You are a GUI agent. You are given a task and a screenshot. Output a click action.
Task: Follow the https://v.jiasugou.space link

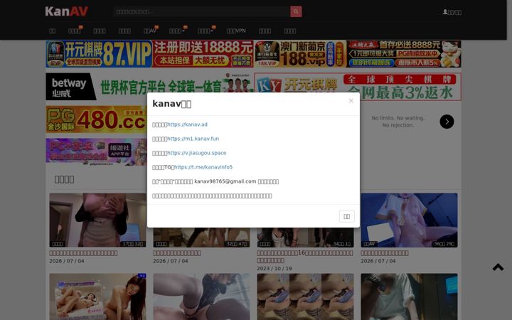(196, 153)
